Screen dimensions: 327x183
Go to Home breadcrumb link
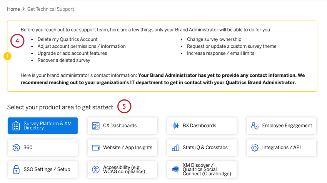pos(13,9)
